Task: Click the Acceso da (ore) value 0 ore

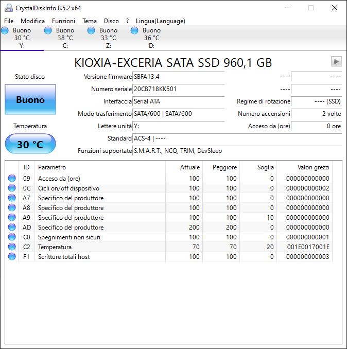Action: (316, 126)
